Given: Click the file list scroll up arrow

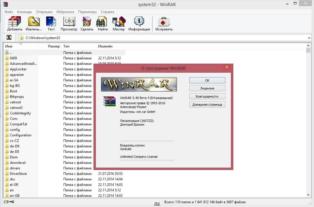Looking at the screenshot, I should [308, 46].
